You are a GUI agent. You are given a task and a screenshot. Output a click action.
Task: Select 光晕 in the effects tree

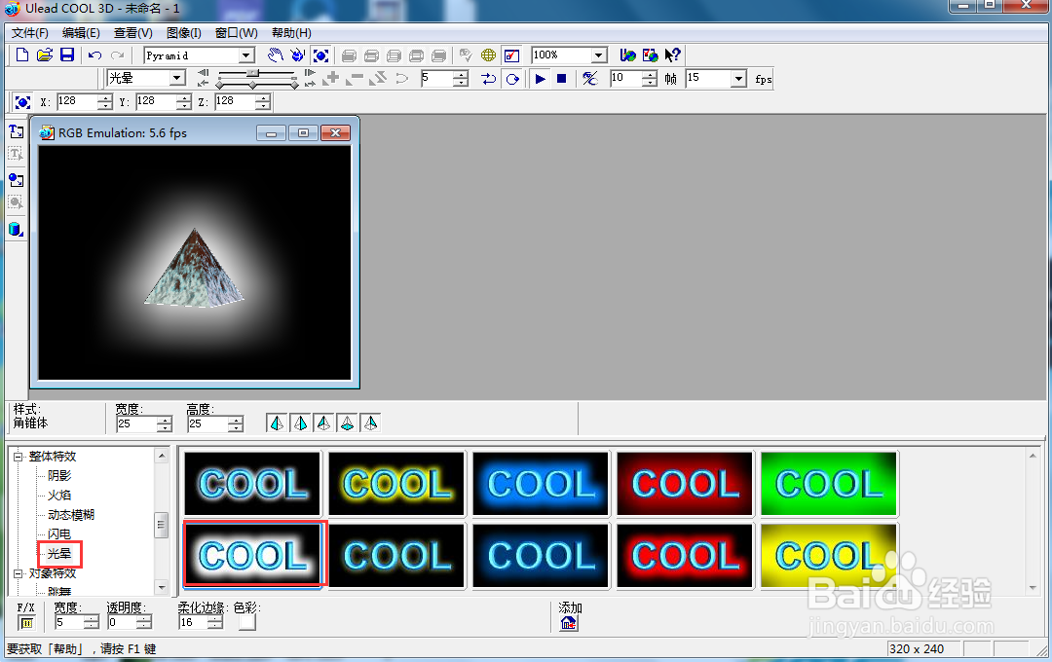(x=59, y=553)
